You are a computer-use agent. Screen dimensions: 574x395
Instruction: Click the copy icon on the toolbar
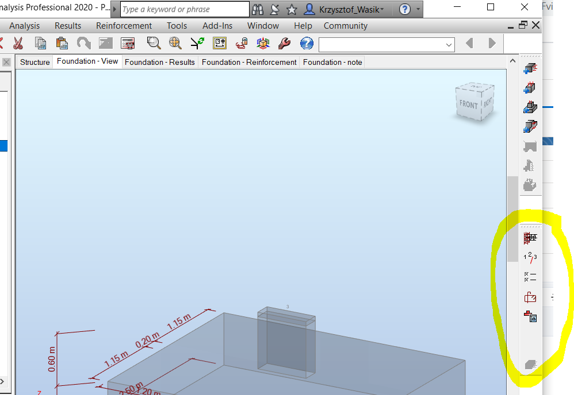pyautogui.click(x=40, y=43)
